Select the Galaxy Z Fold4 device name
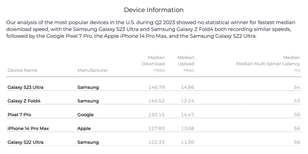This screenshot has width=308, height=154. tap(24, 101)
